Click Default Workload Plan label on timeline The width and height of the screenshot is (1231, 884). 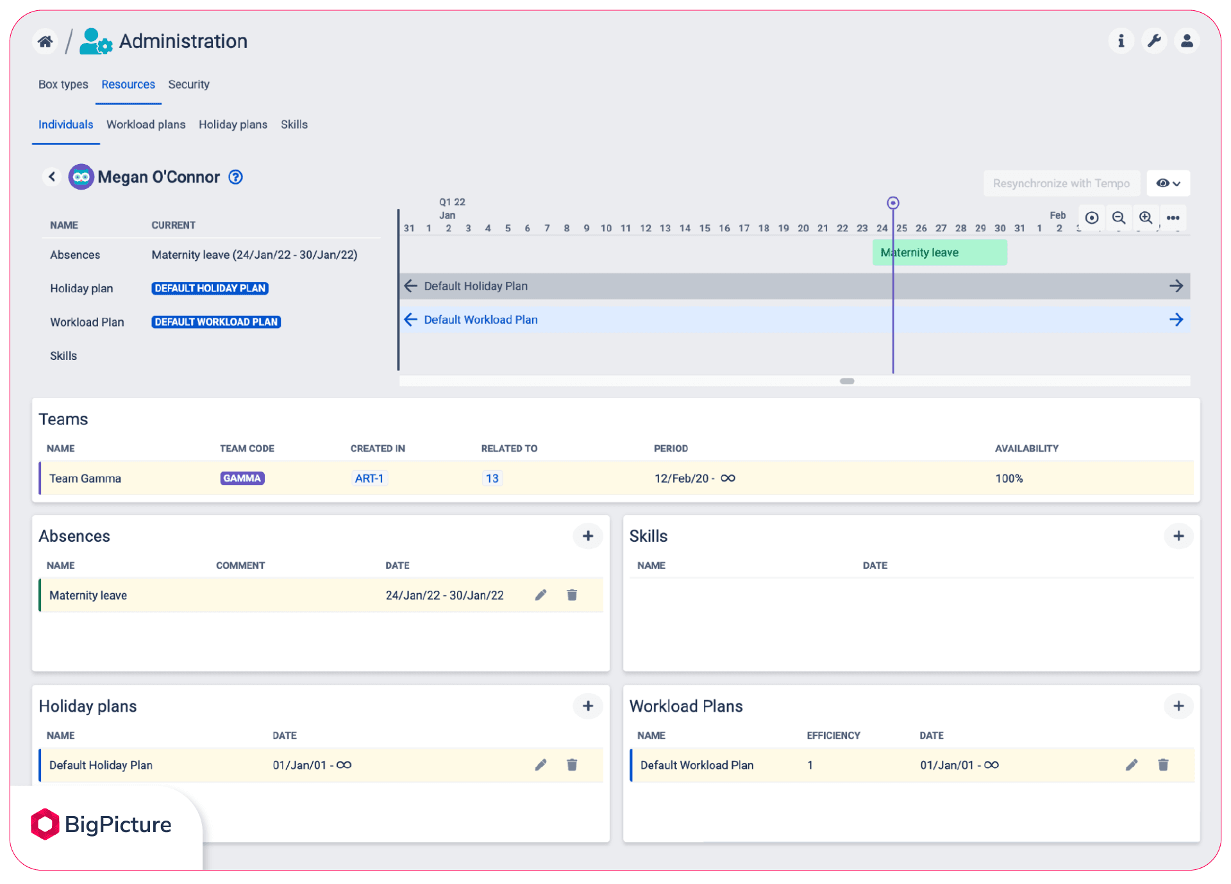click(x=481, y=320)
